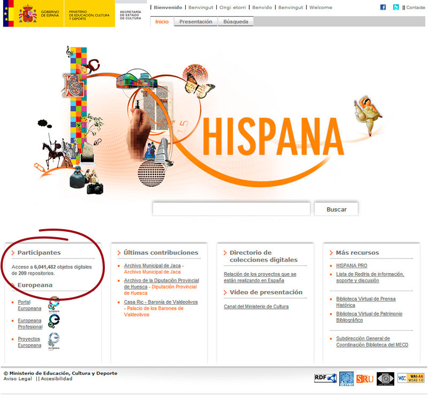Open the Archivo Municipal de Jaca link
Viewport: 428px width, 409px height.
tap(152, 266)
